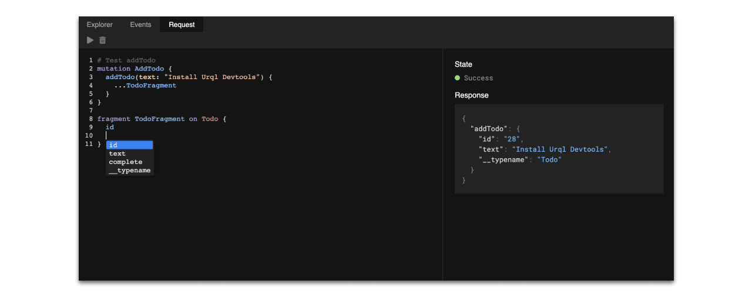Click the "addTodo" key in response JSON
The width and height of the screenshot is (752, 297).
tap(489, 129)
